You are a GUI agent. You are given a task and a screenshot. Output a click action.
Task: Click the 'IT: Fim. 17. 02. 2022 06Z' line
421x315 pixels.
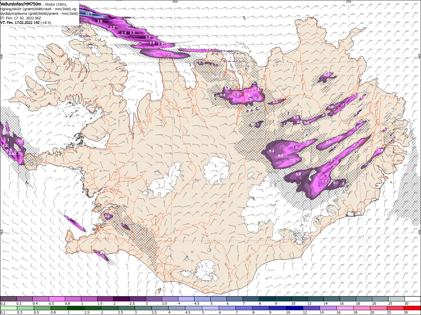tap(21, 18)
